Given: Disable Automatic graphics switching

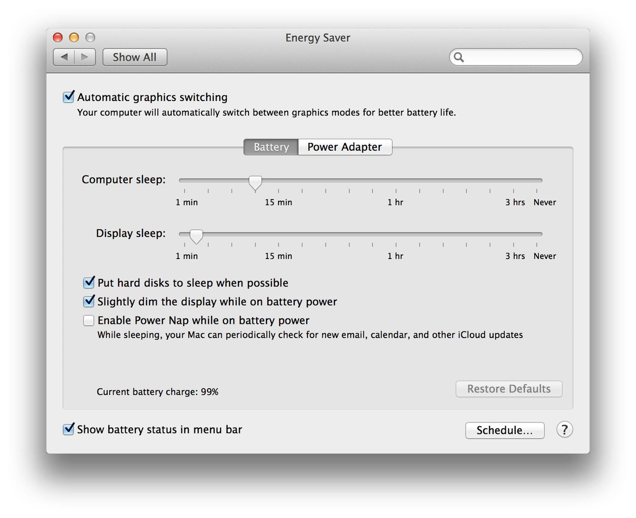Looking at the screenshot, I should point(69,97).
